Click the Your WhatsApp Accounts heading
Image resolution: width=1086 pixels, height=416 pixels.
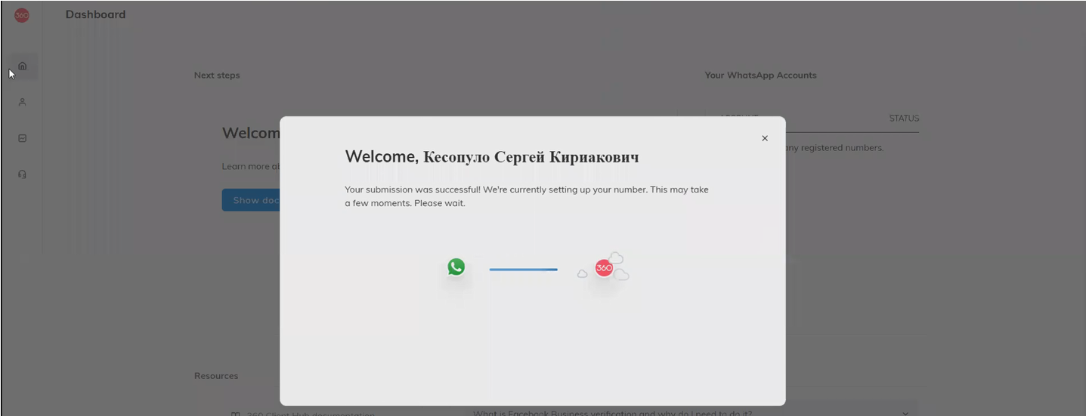coord(760,75)
